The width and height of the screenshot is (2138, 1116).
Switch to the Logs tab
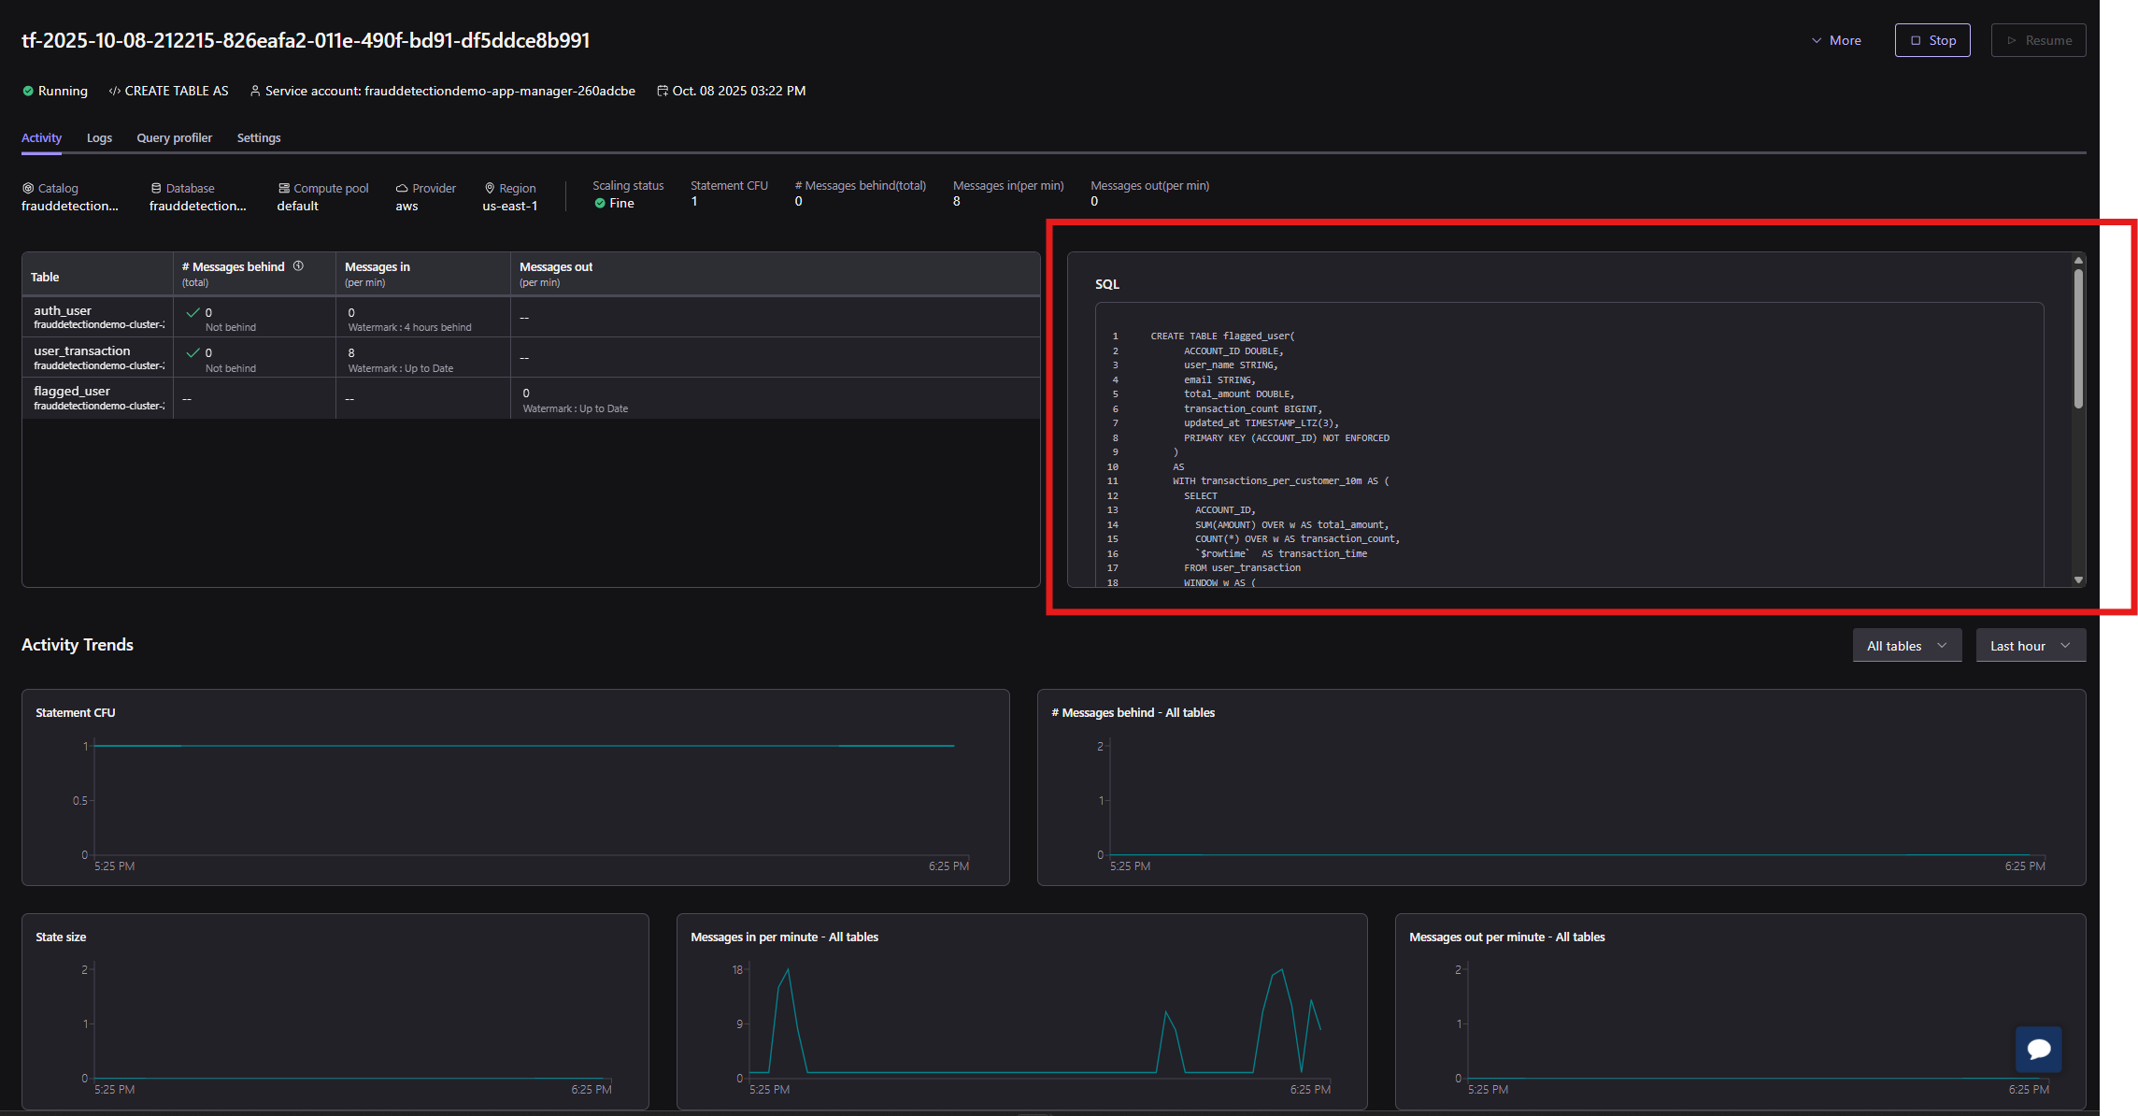[99, 137]
